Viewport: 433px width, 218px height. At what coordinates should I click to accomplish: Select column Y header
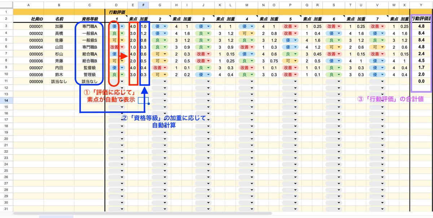coord(421,5)
